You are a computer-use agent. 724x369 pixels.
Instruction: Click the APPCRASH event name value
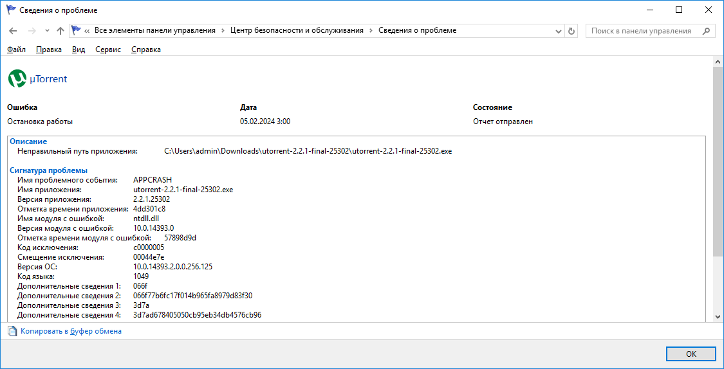pyautogui.click(x=153, y=180)
